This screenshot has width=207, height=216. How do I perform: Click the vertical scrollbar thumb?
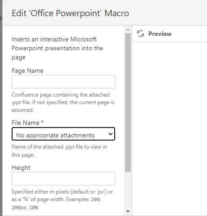pos(128,102)
